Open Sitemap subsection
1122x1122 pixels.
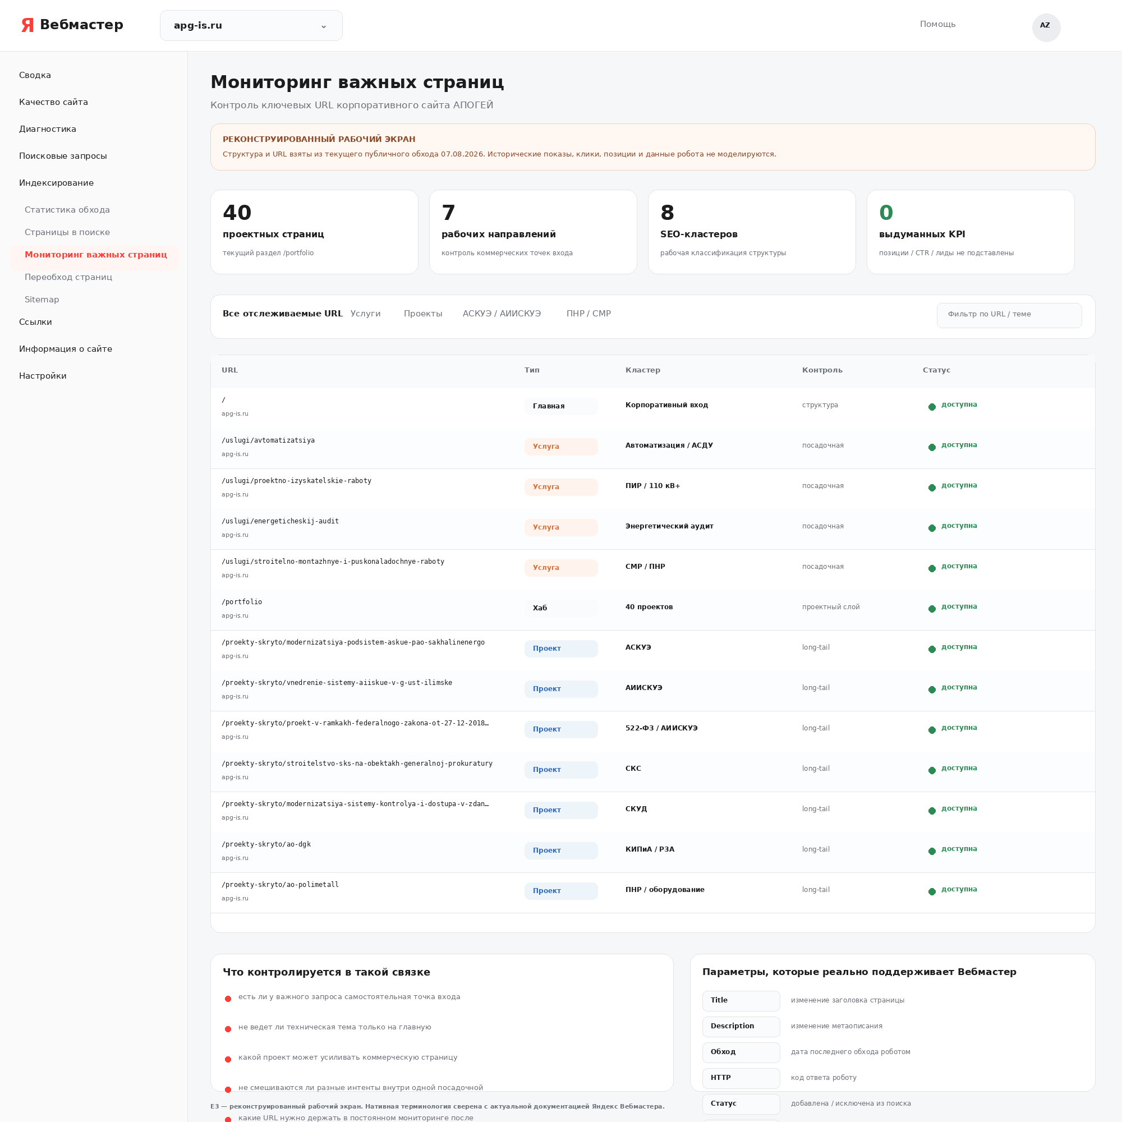pyautogui.click(x=42, y=300)
